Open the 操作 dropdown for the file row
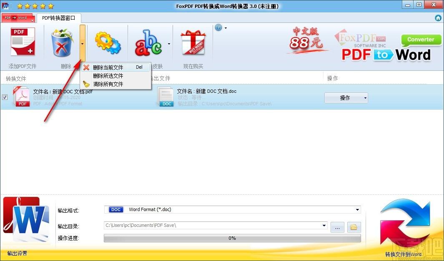 coord(346,98)
